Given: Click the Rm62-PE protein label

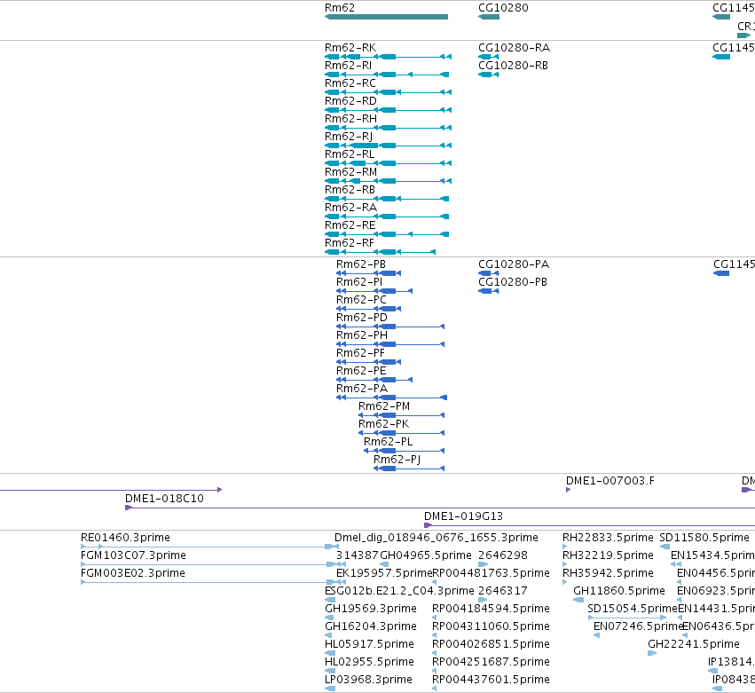Looking at the screenshot, I should (361, 371).
